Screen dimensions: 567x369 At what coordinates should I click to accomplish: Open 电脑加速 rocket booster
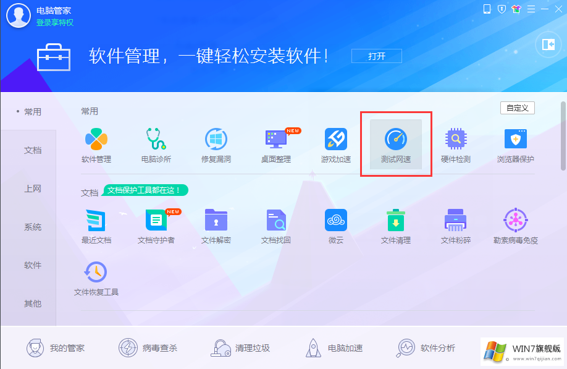334,348
